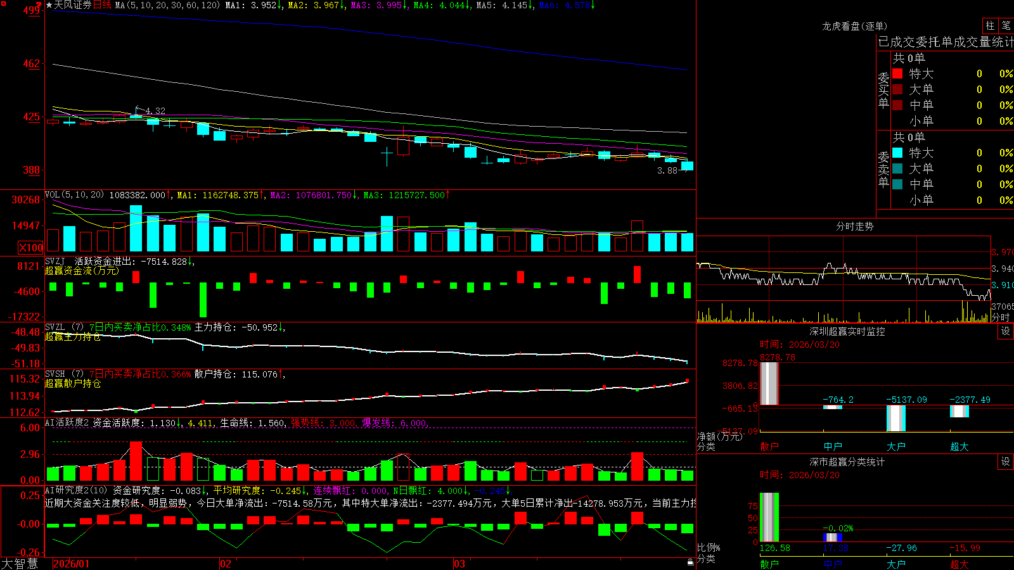Screen dimensions: 1014x570
Task: Open the MA(5,10,20,30,60,120) indicator parameters
Action: pyautogui.click(x=167, y=5)
